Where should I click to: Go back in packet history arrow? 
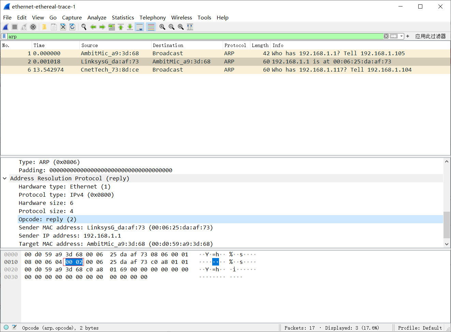click(93, 27)
